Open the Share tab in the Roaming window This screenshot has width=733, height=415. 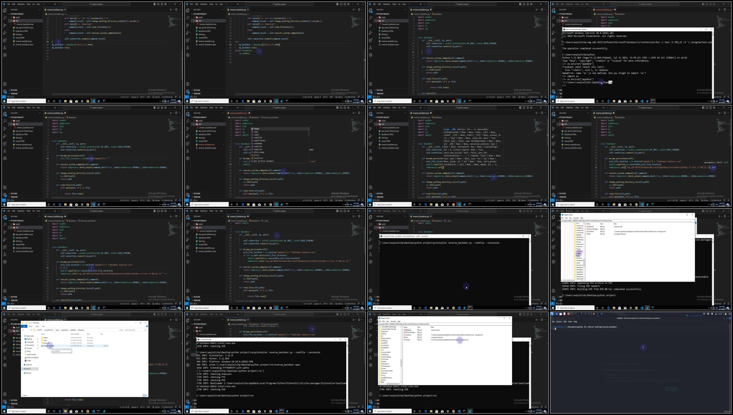(x=37, y=326)
